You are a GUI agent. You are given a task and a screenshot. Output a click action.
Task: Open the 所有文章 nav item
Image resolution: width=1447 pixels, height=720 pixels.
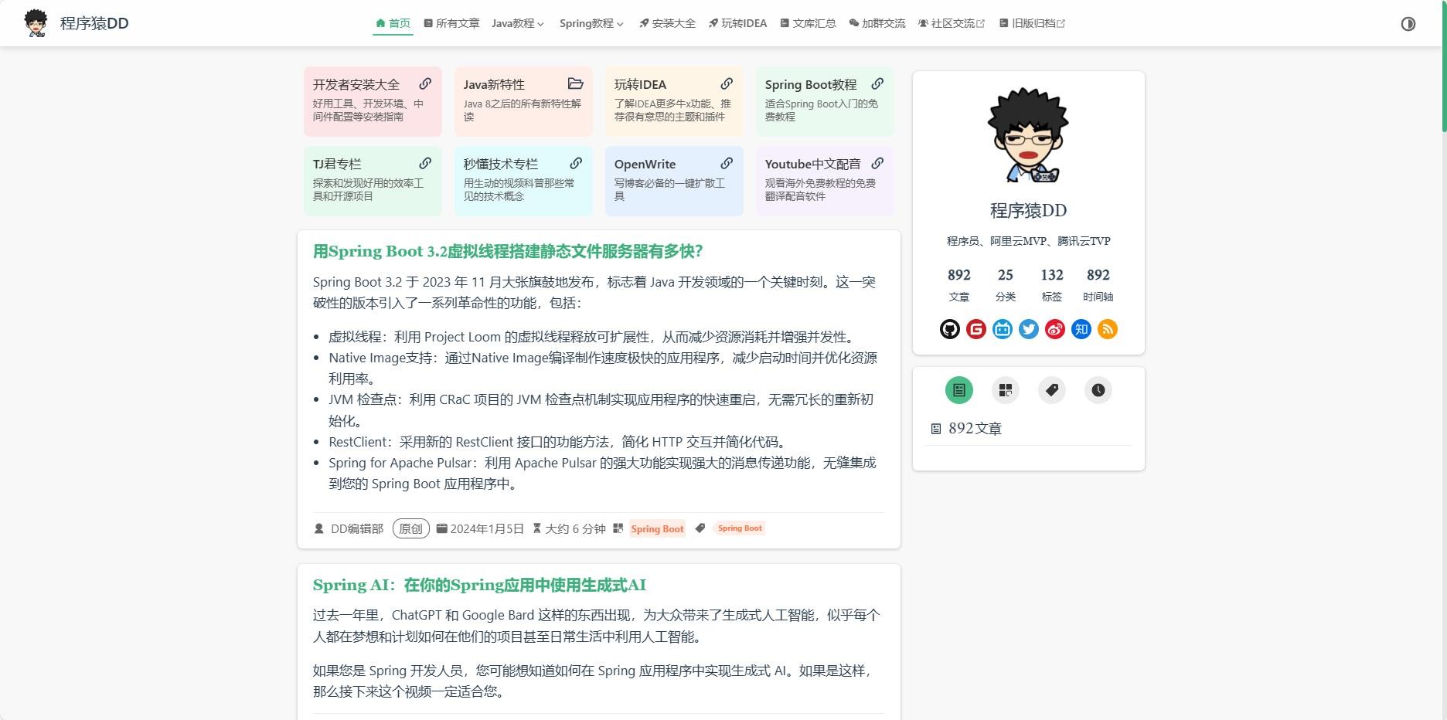[x=451, y=23]
